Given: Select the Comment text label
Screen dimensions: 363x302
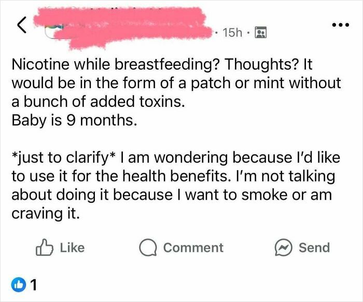Looking at the screenshot, I should 193,248.
